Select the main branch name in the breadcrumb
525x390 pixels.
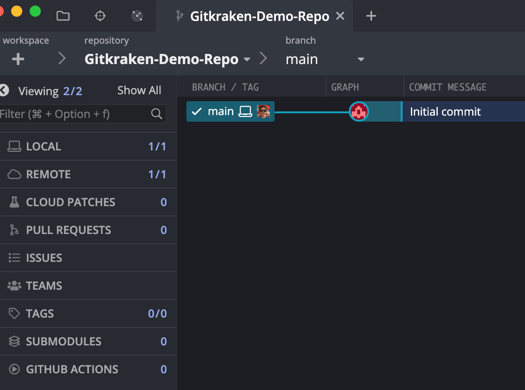pyautogui.click(x=301, y=59)
